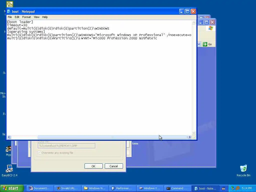Screen dimensions: 256x192
Task: Click the vertical scrollbar down arrow in Notepad
Action: (x=194, y=133)
